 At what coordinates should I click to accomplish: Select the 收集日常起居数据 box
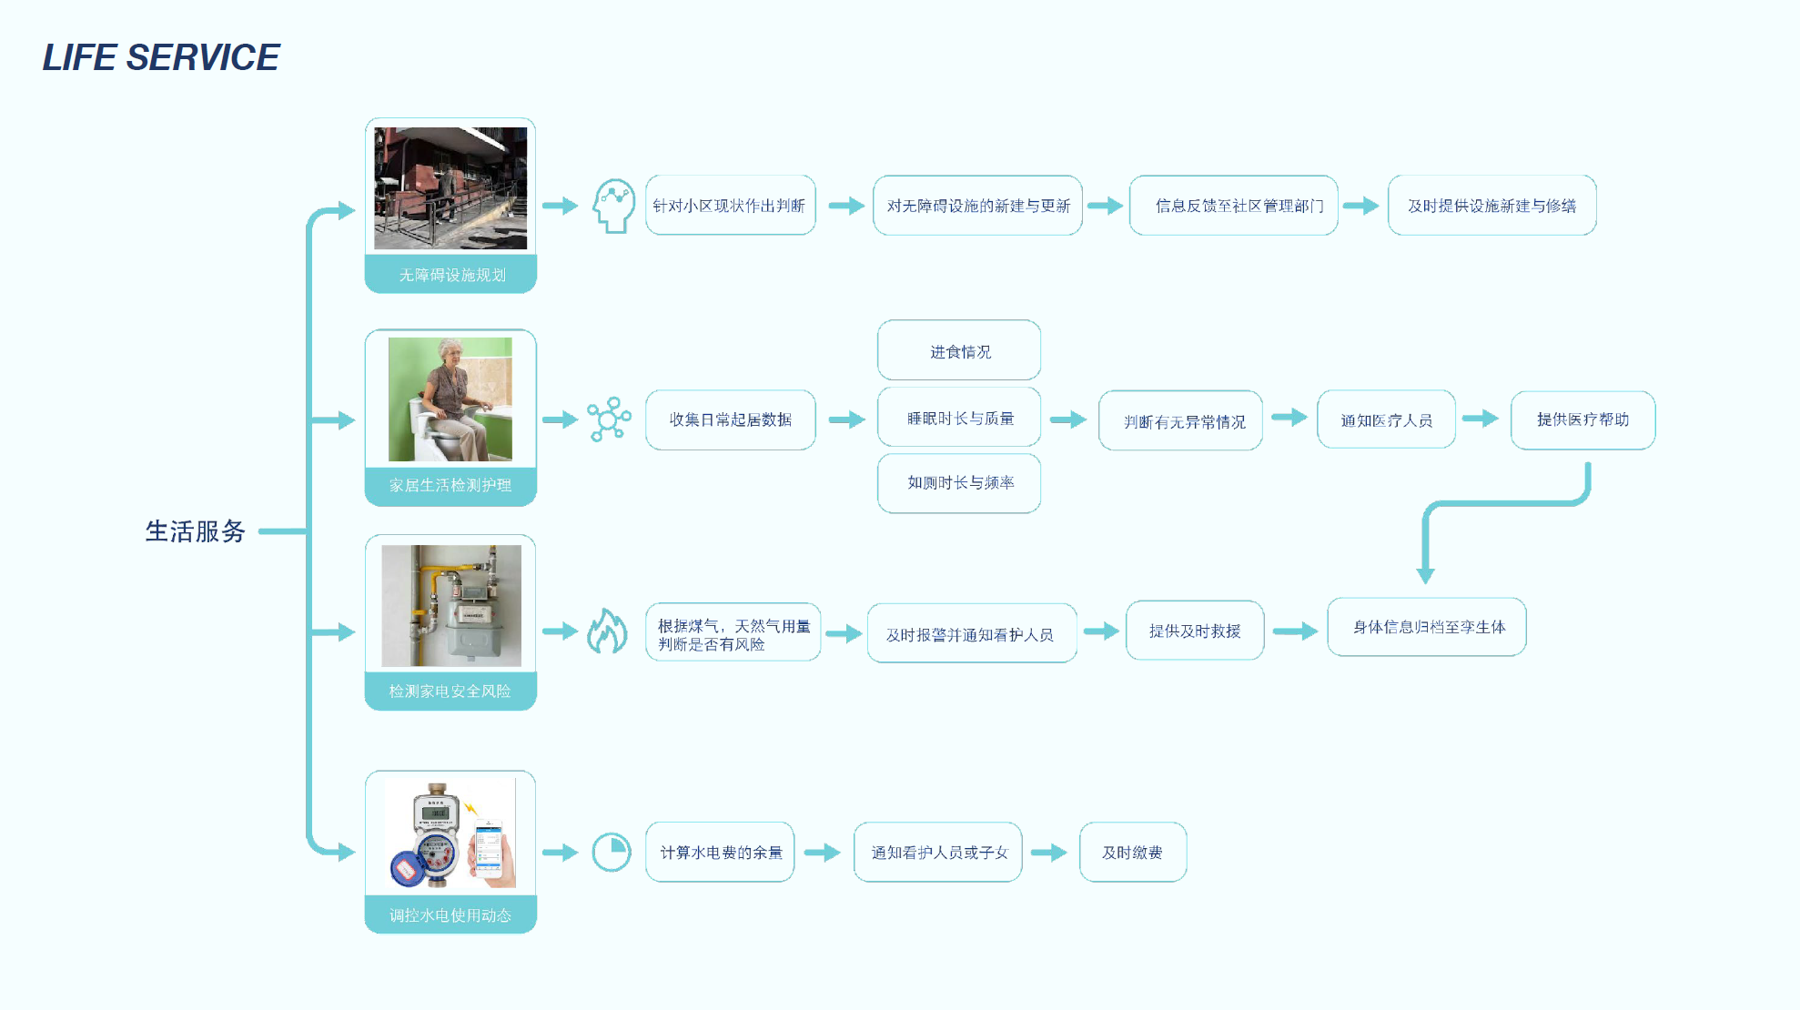pos(730,419)
